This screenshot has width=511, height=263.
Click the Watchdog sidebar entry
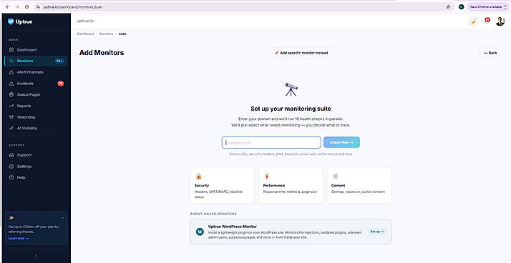click(36, 117)
